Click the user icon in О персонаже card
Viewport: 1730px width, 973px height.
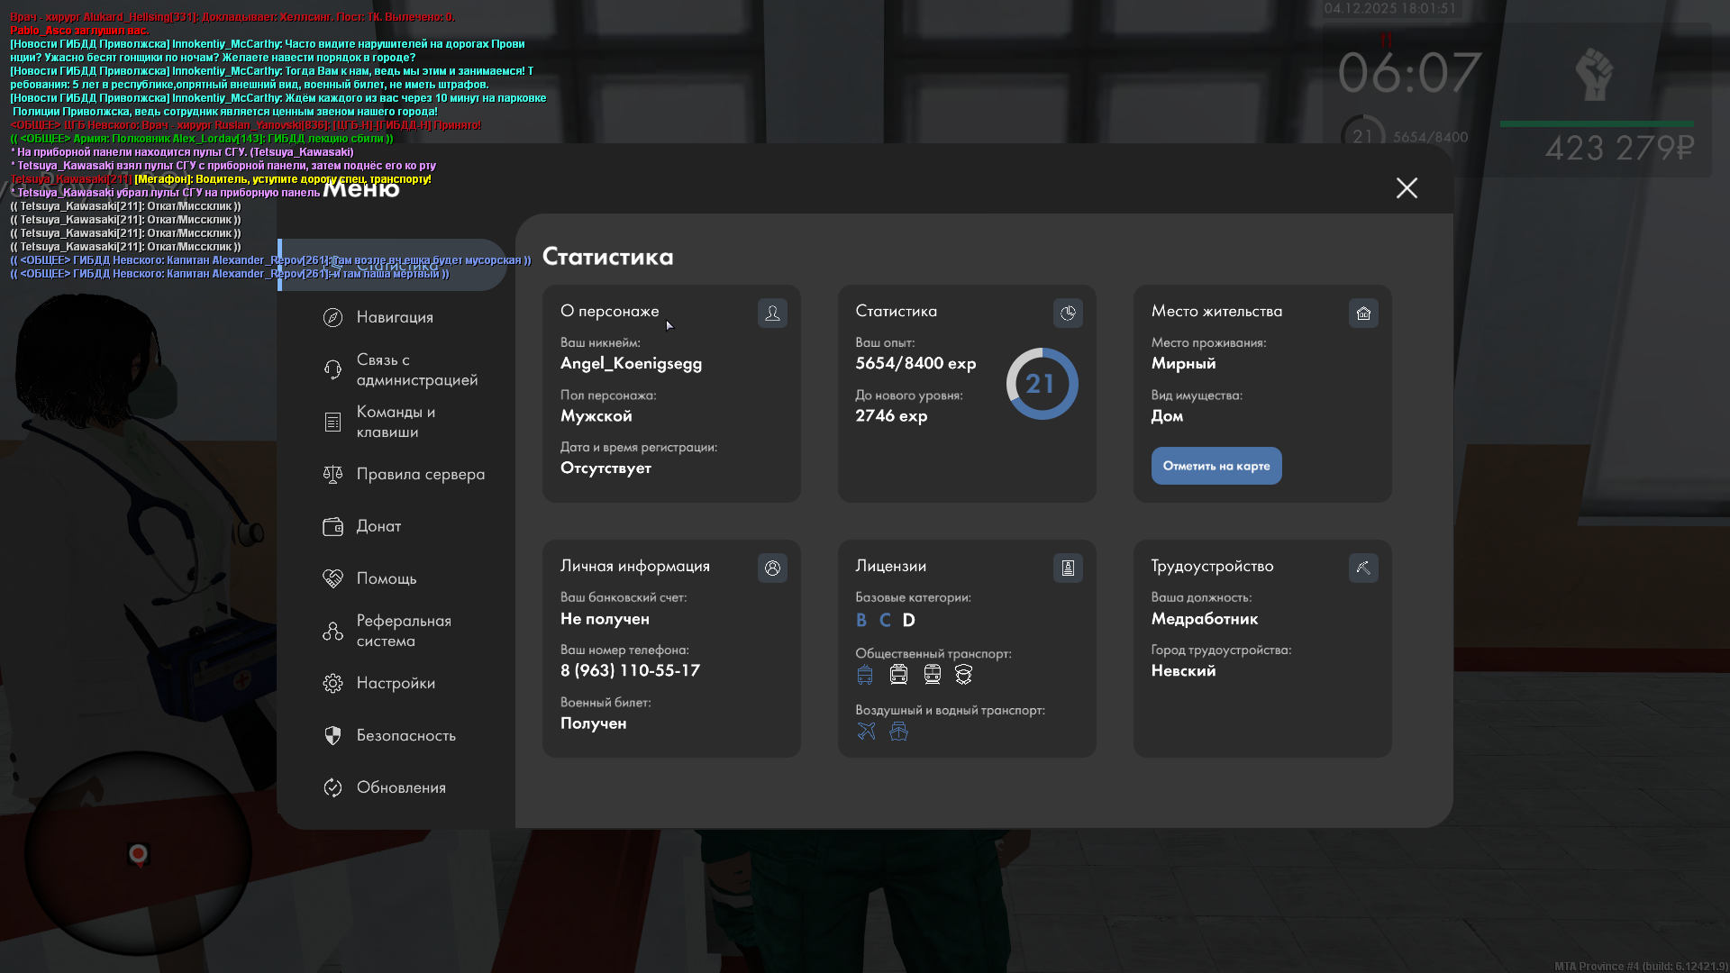pos(772,314)
